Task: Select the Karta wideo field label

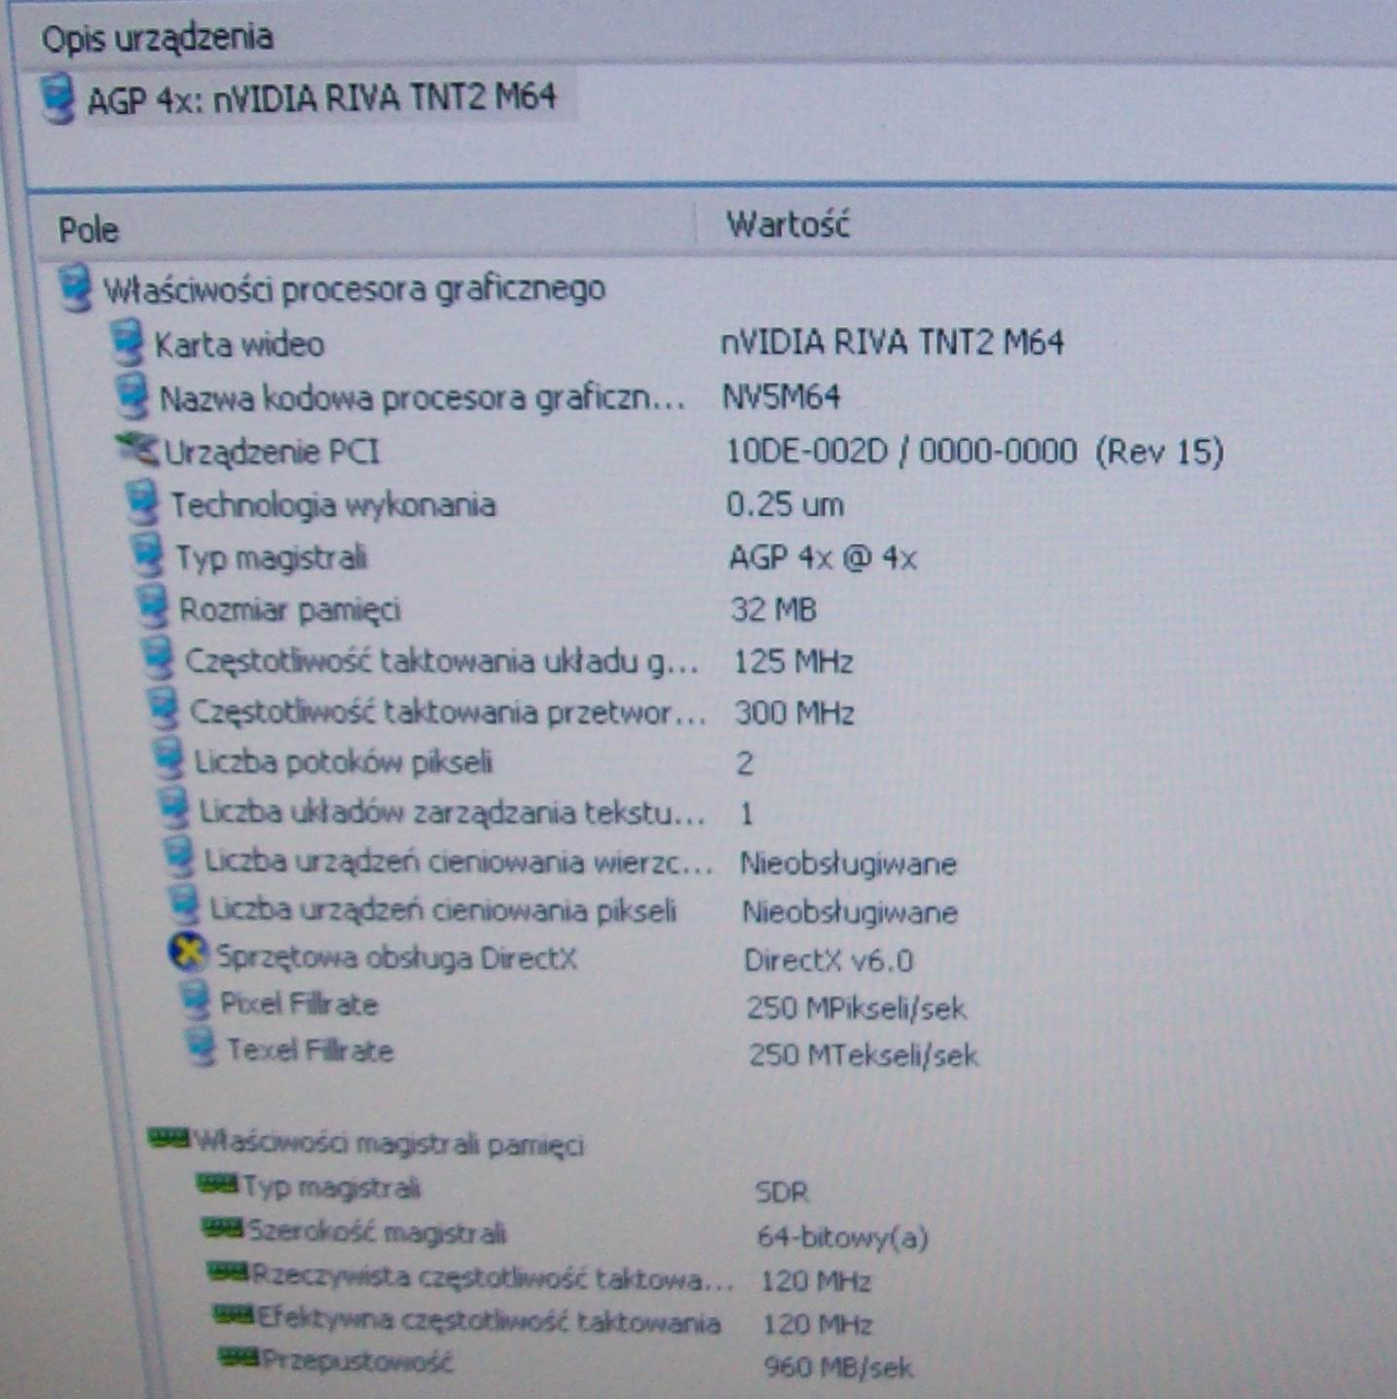Action: 239,344
